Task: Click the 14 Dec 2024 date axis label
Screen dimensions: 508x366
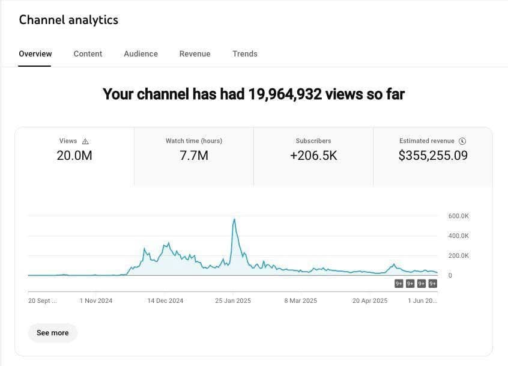Action: click(x=165, y=300)
